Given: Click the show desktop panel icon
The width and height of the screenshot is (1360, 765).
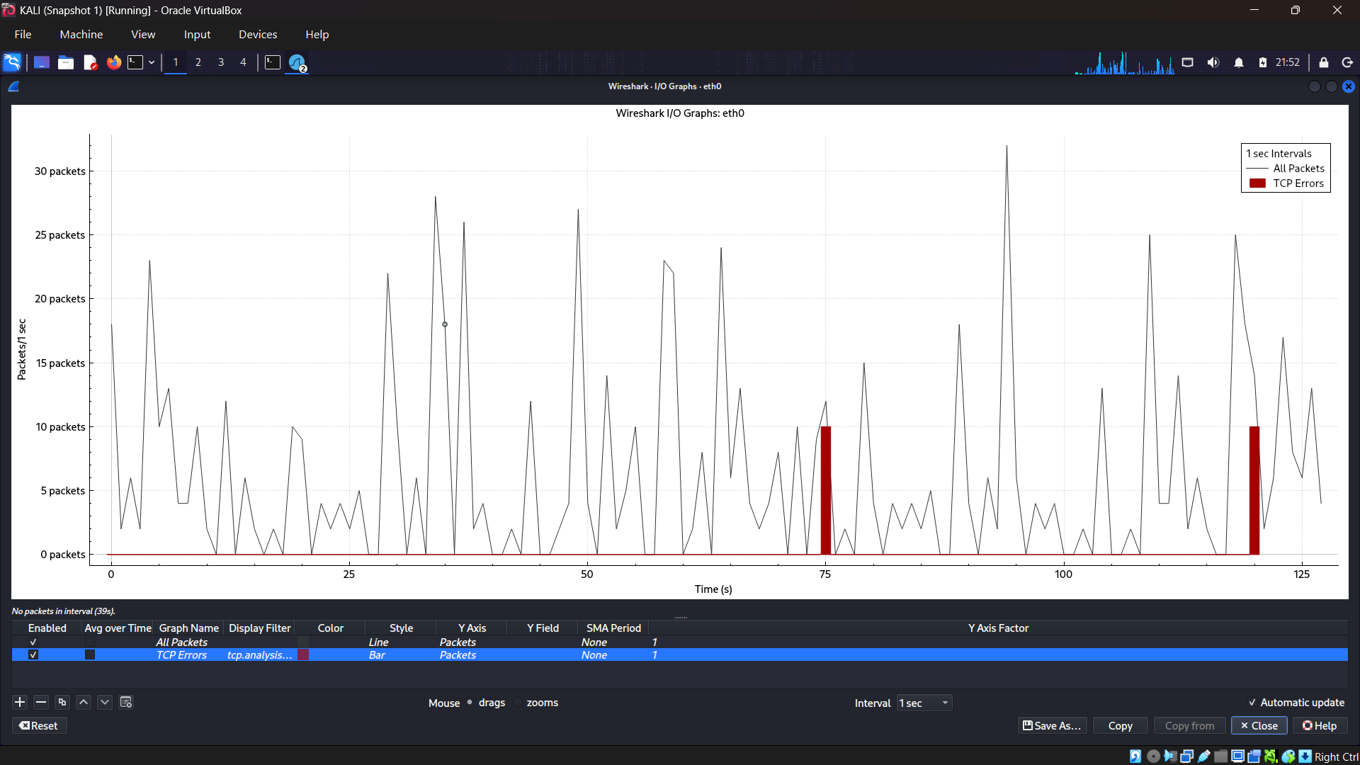Looking at the screenshot, I should (42, 62).
